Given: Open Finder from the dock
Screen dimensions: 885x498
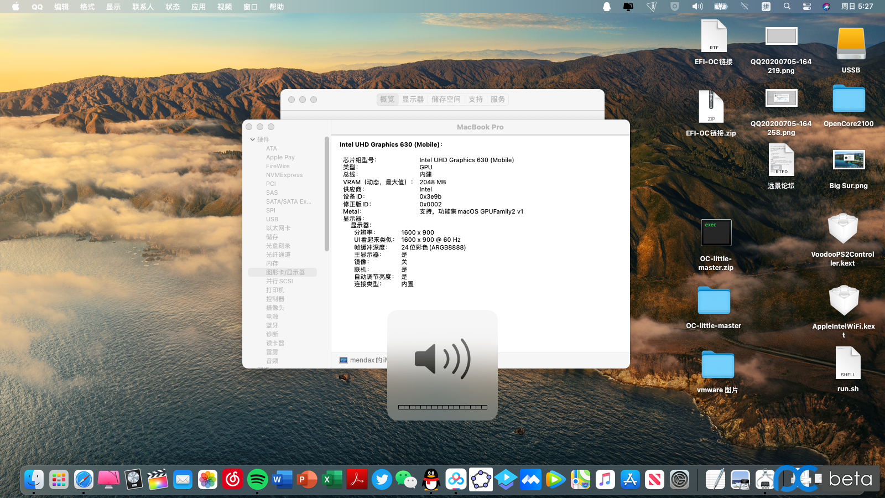Looking at the screenshot, I should tap(34, 479).
